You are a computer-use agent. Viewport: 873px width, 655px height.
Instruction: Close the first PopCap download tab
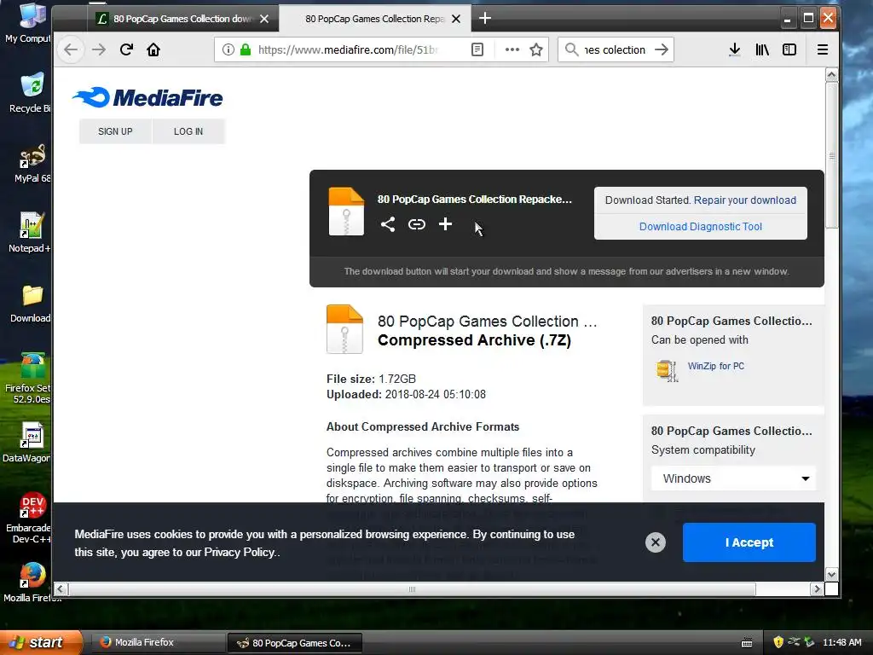(x=264, y=19)
